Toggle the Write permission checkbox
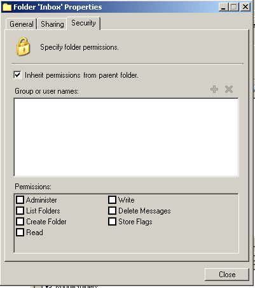Screen dimensions: 255x288 click(x=112, y=200)
